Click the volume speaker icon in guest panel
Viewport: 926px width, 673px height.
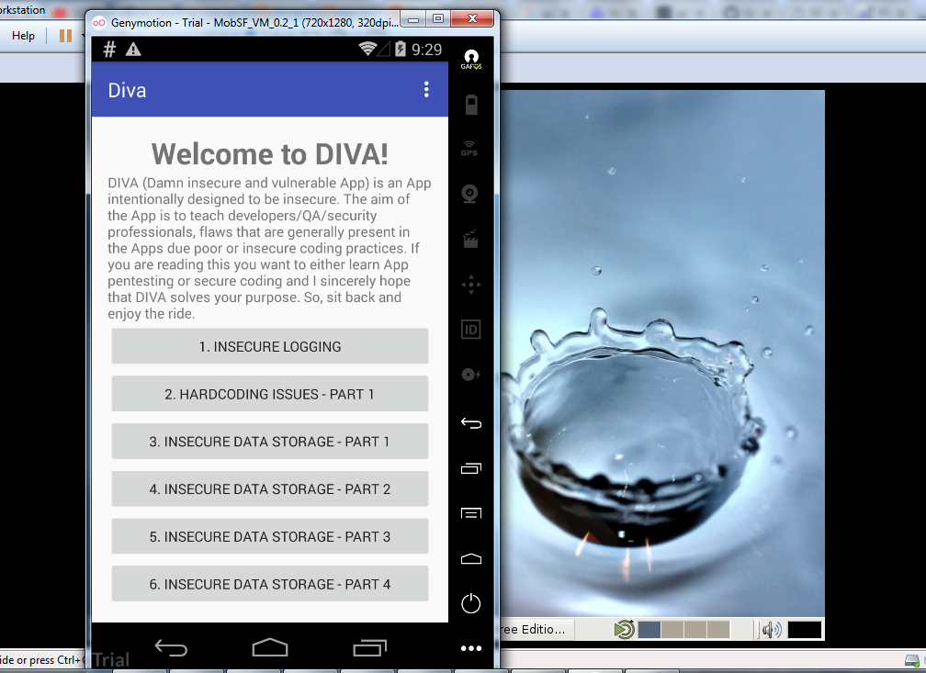(772, 630)
